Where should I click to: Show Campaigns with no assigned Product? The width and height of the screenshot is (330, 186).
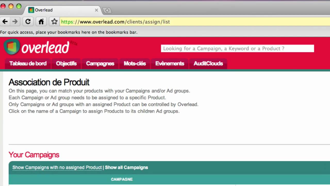pyautogui.click(x=57, y=167)
